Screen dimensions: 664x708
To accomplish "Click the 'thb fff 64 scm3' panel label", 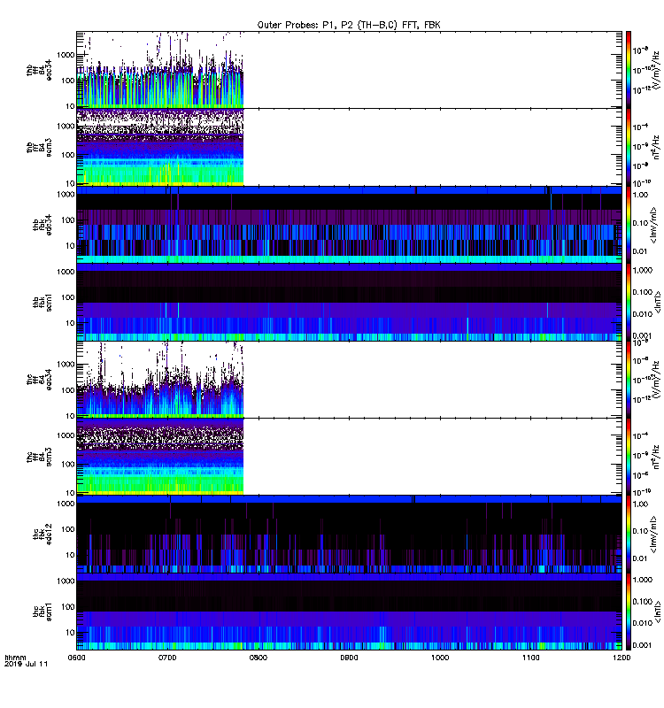I will click(39, 148).
